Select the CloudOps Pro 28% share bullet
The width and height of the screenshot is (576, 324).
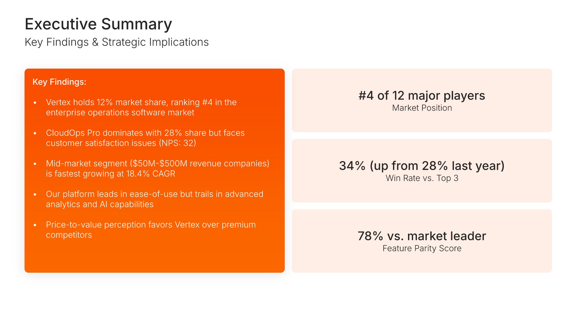click(145, 138)
